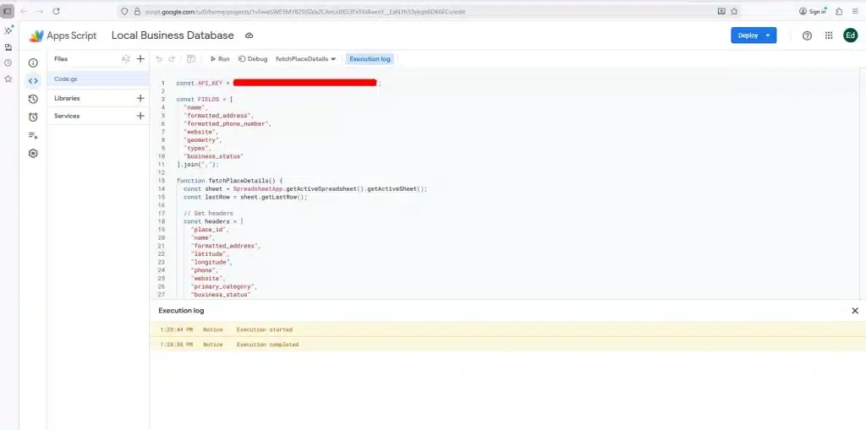Click the // Set headers comment
866x430 pixels.
208,213
